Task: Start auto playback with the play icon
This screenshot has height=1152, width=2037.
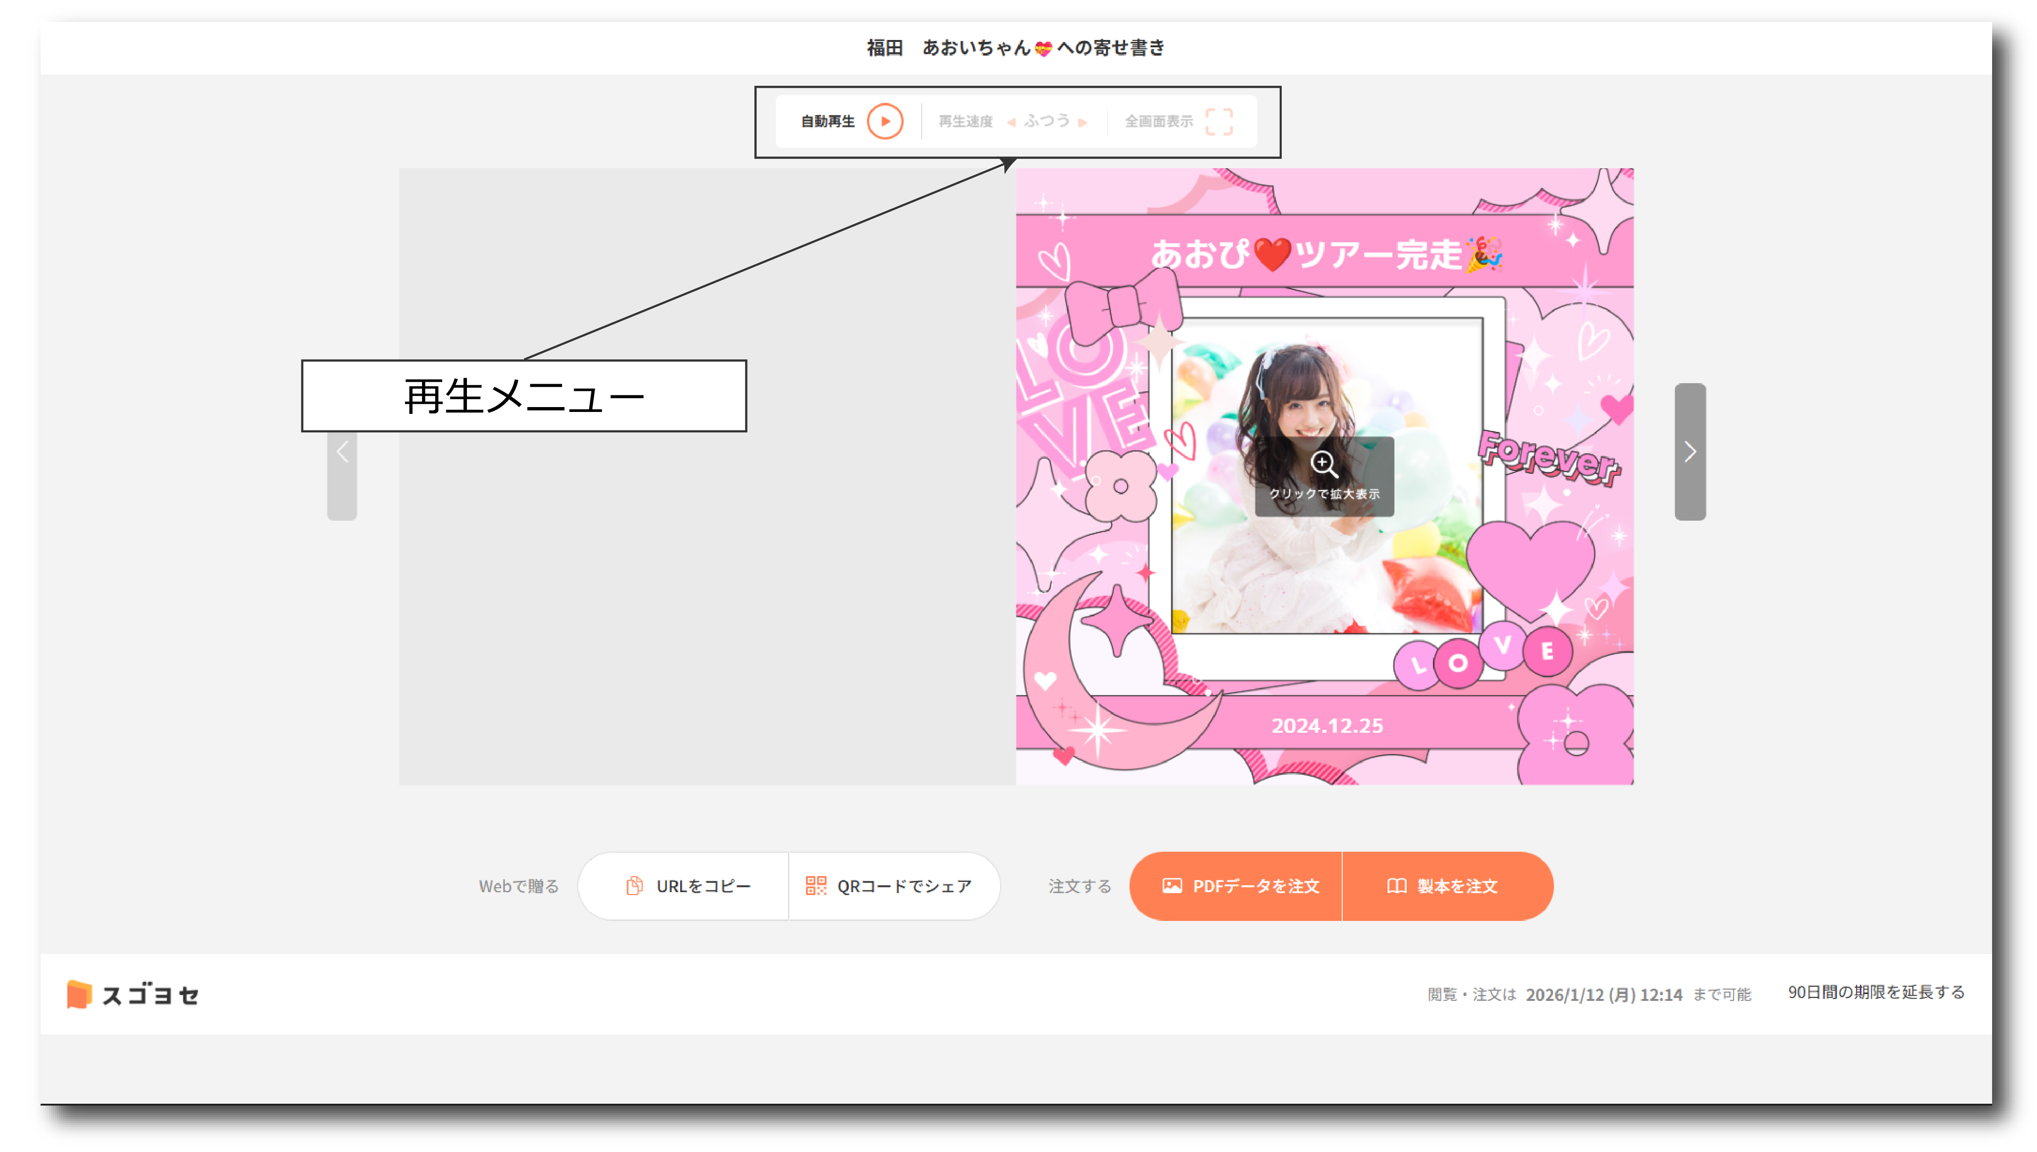Action: (x=884, y=121)
